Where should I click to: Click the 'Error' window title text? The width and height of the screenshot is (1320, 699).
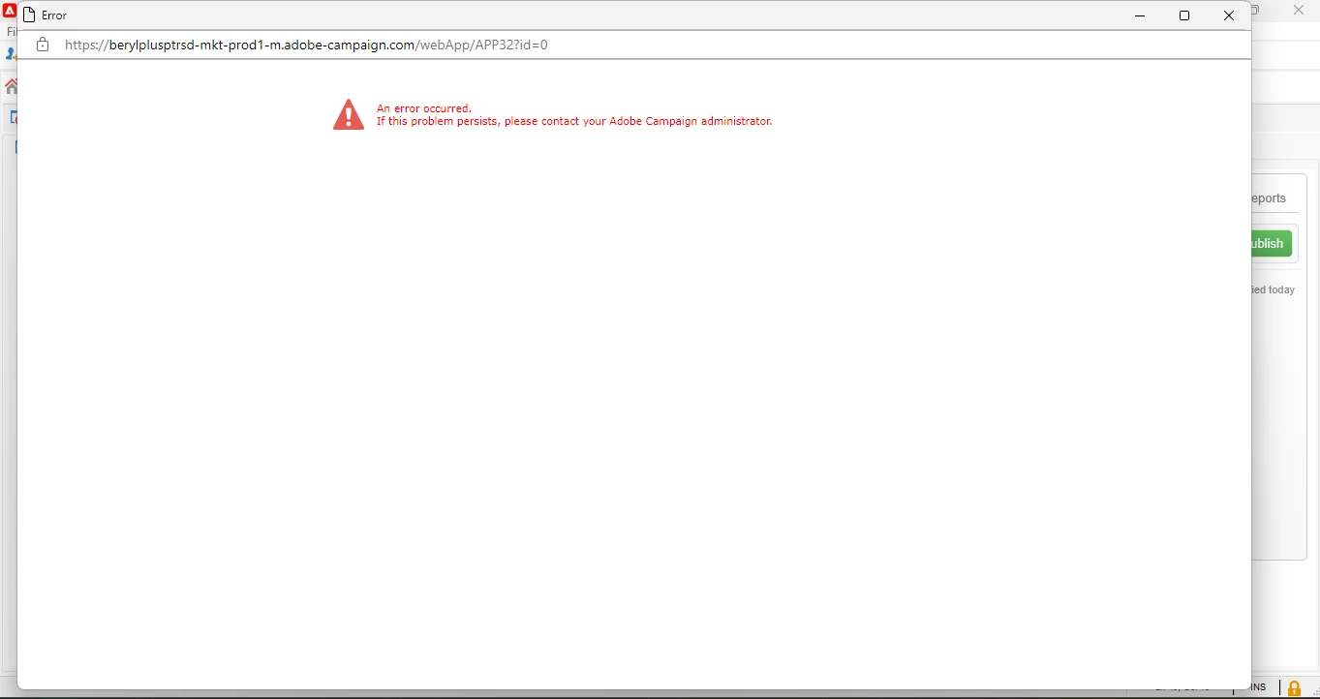pyautogui.click(x=55, y=16)
